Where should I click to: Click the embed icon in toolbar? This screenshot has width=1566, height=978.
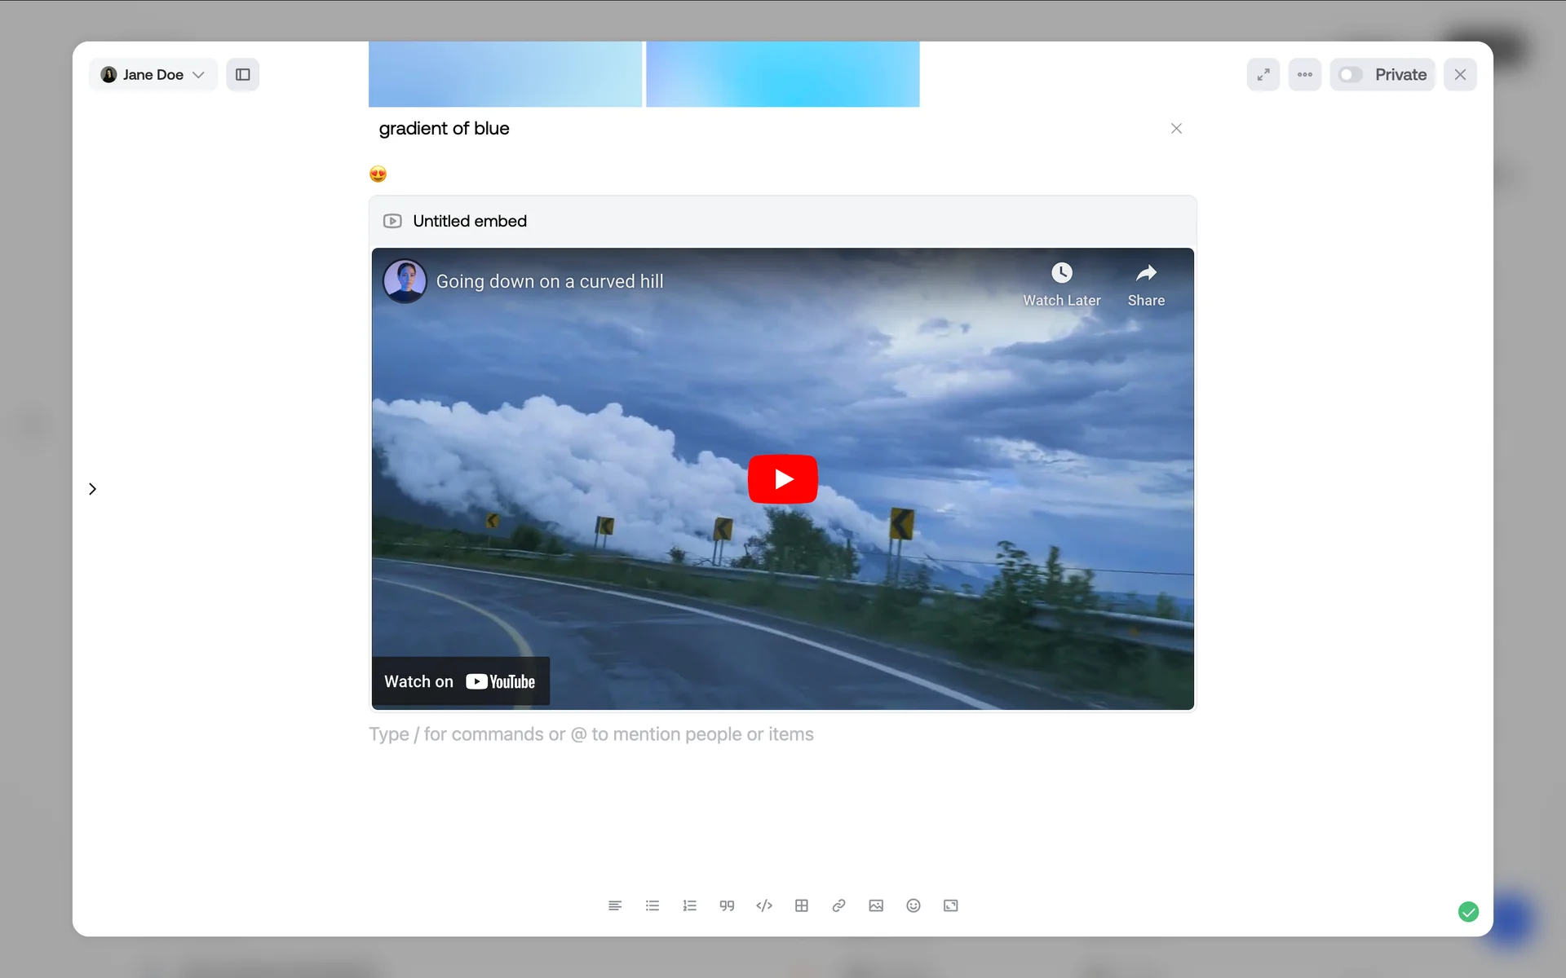[951, 905]
